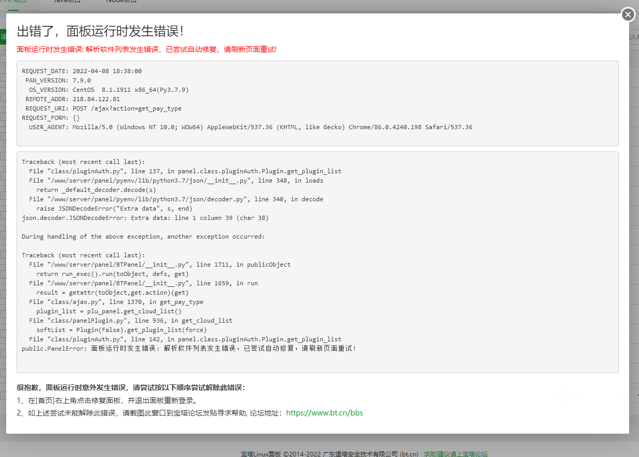Click the raise JSONDecodeError("Extra data") line
Viewport: 639px width, 457px height.
coord(114,209)
